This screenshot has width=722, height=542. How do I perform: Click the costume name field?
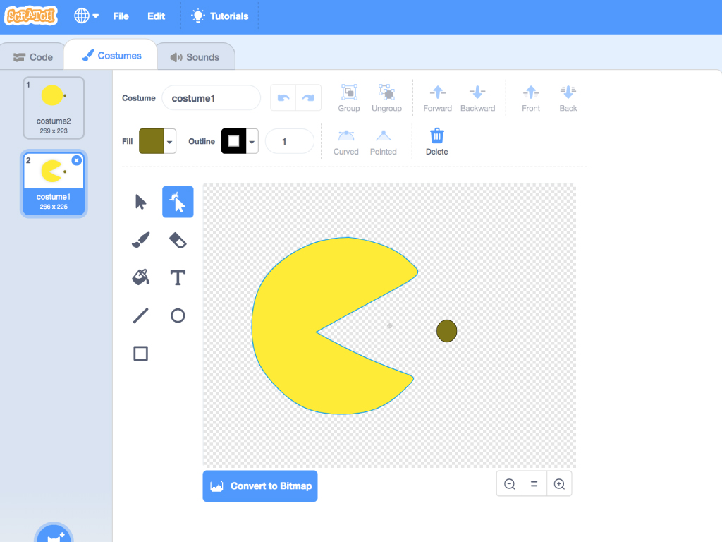212,98
